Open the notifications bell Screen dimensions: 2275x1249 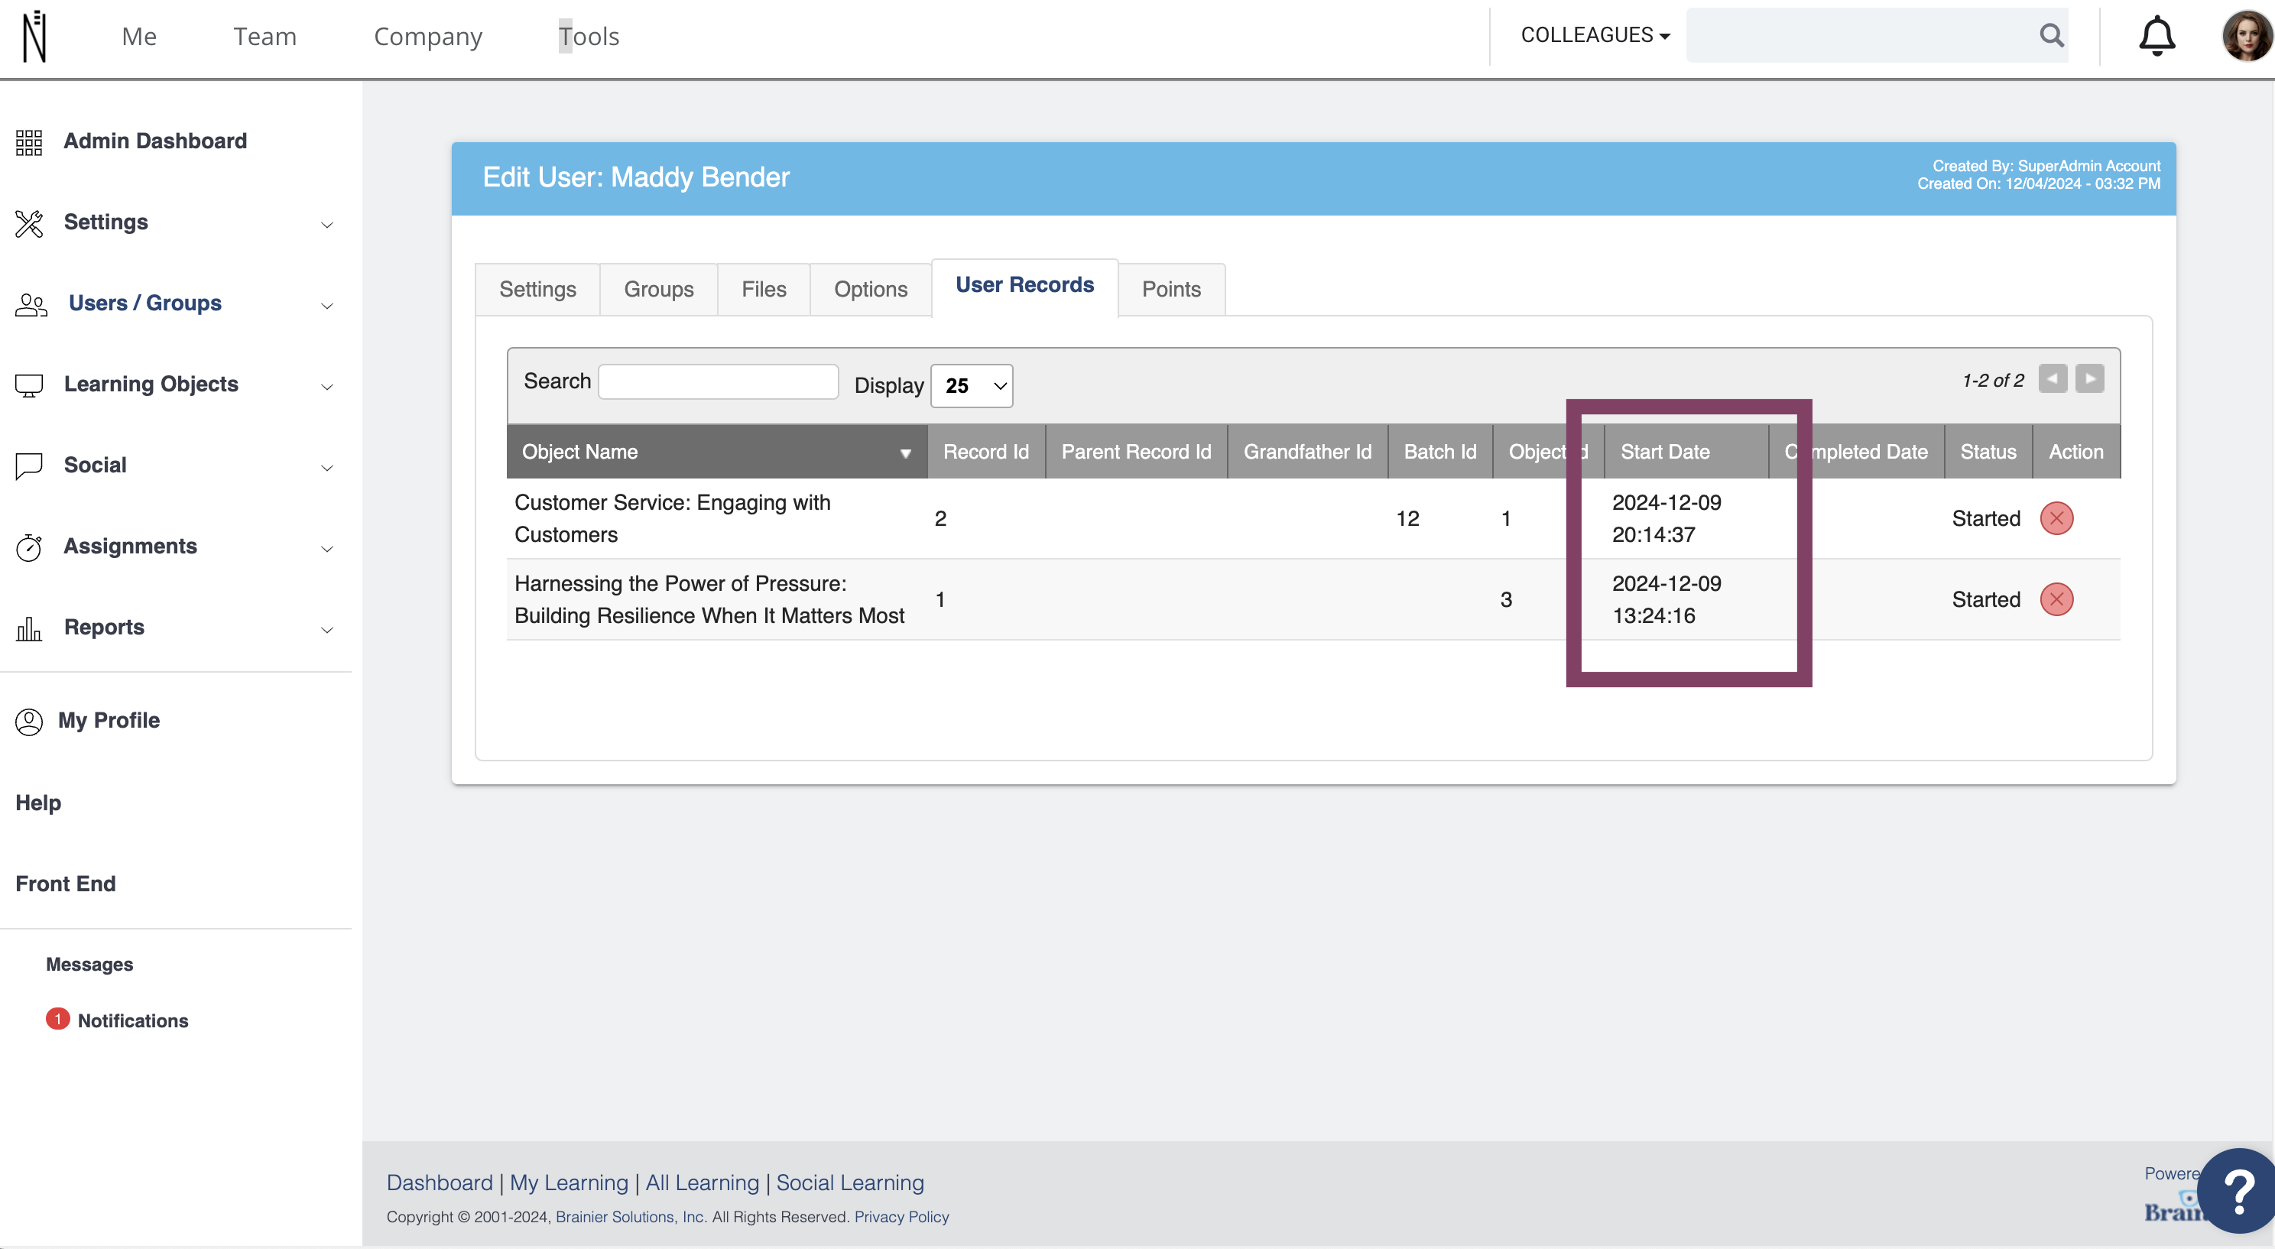point(2157,36)
